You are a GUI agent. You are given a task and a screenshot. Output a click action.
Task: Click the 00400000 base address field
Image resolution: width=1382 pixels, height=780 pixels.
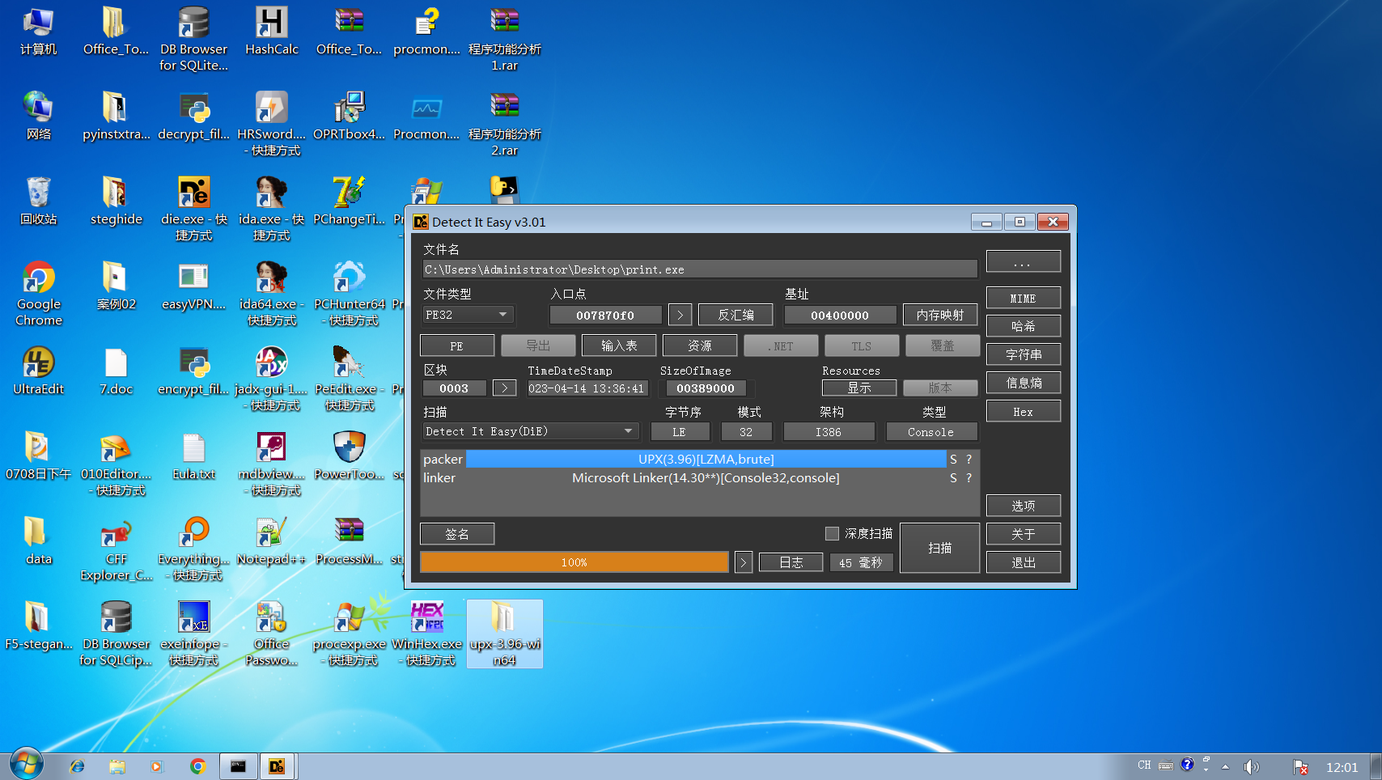click(x=840, y=315)
